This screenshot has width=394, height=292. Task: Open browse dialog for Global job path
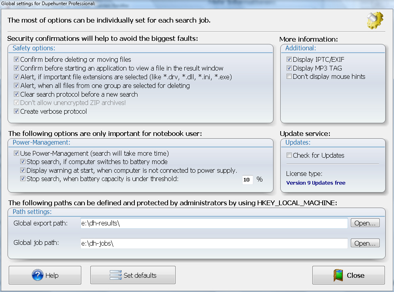point(365,243)
